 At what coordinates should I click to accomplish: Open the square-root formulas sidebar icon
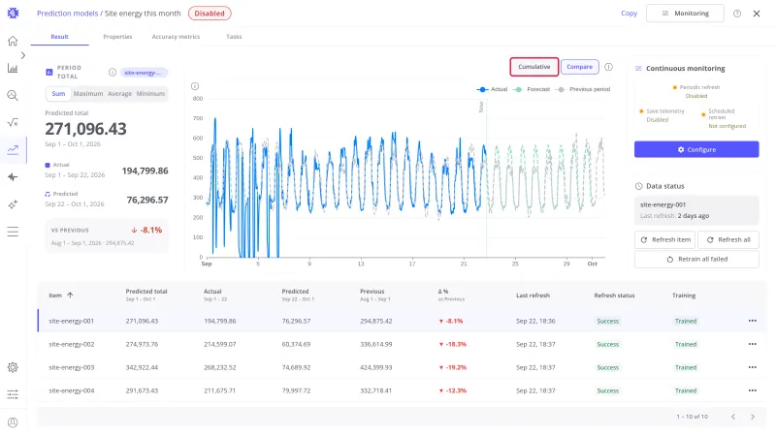tap(13, 123)
